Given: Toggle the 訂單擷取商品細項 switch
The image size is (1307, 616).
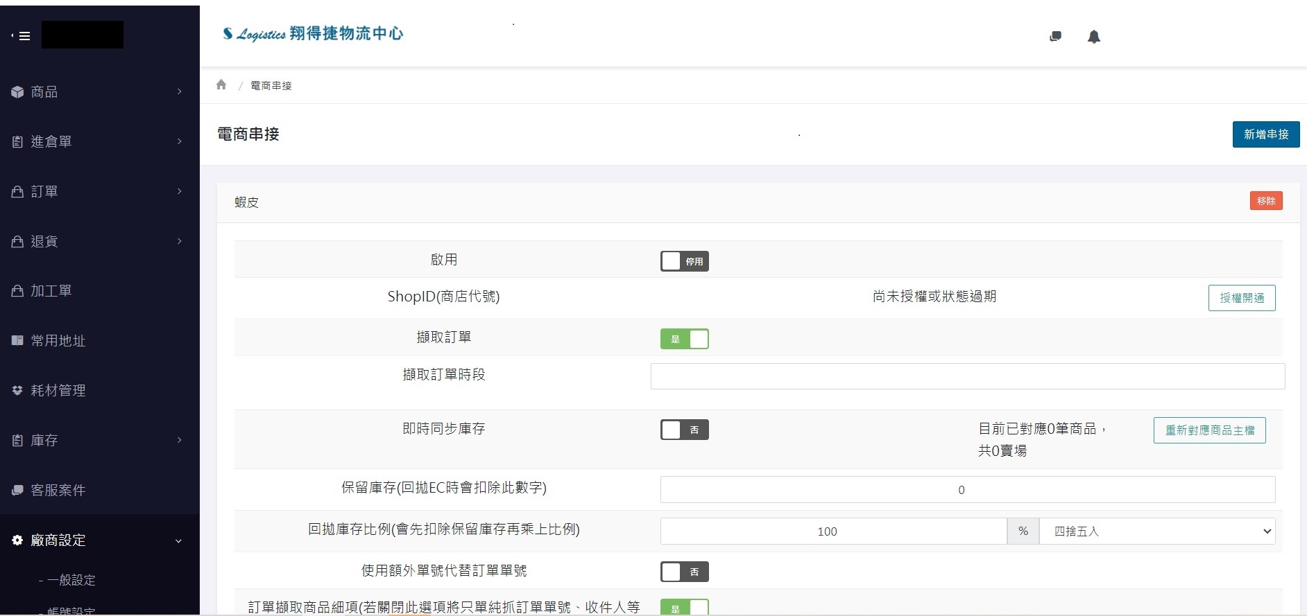Looking at the screenshot, I should tap(684, 608).
